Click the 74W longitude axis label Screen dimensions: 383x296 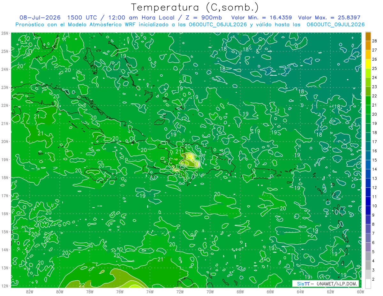pyautogui.click(x=150, y=292)
